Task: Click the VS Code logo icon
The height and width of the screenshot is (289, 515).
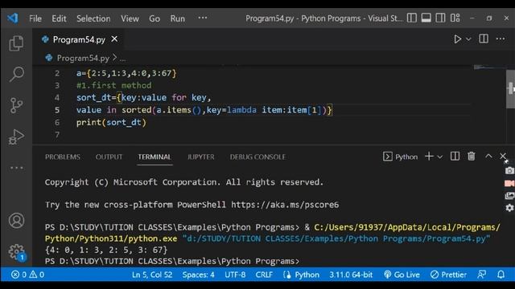Action: (x=13, y=18)
